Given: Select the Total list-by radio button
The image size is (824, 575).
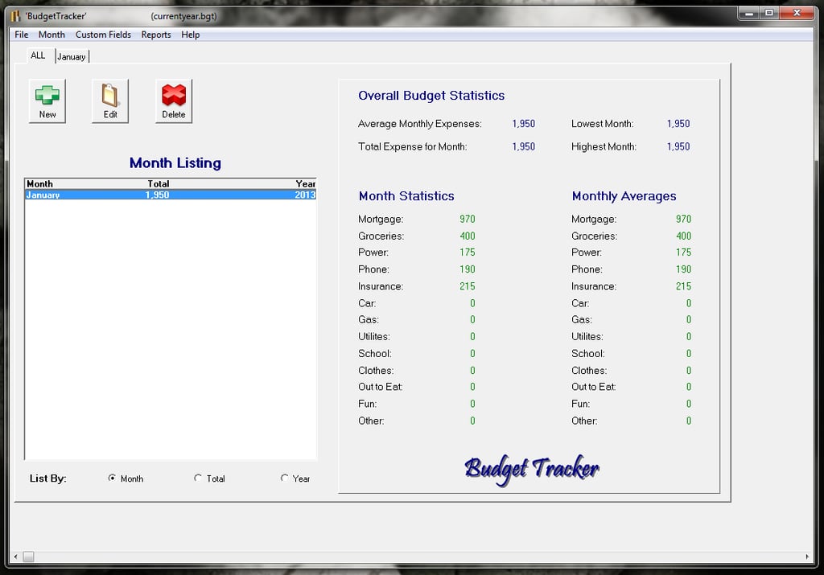Looking at the screenshot, I should click(198, 478).
